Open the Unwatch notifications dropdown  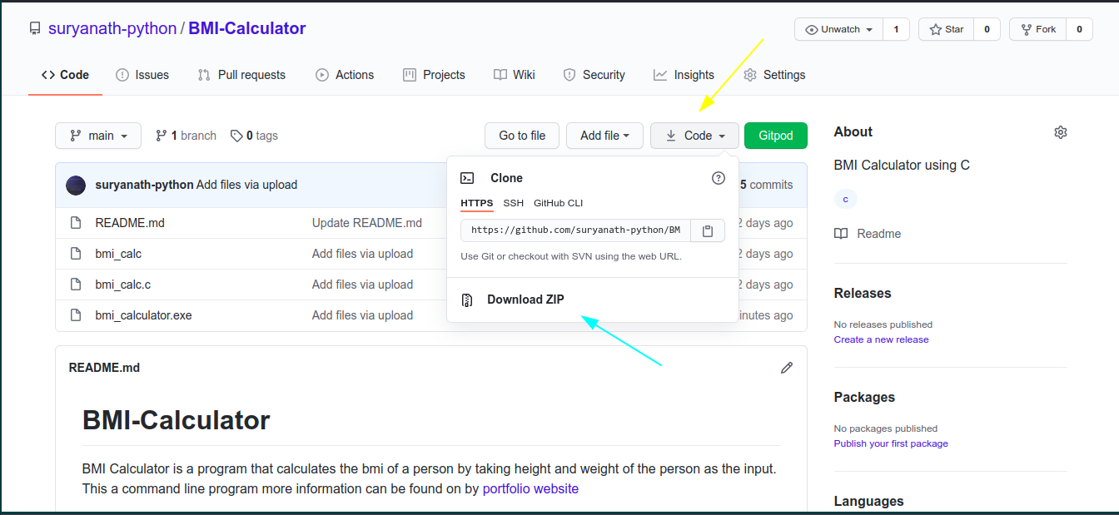[838, 29]
